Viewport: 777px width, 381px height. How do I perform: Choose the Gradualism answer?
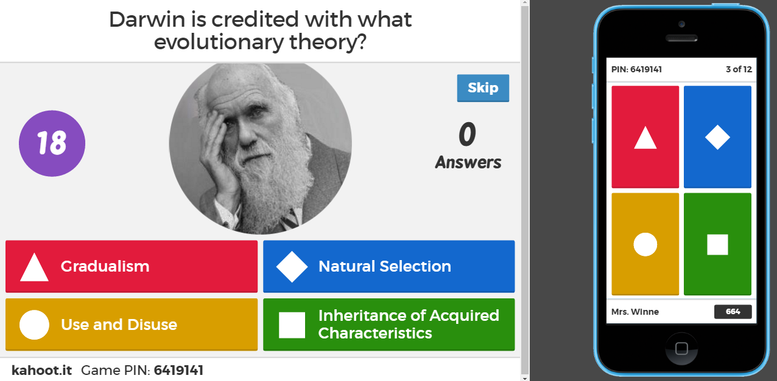131,266
